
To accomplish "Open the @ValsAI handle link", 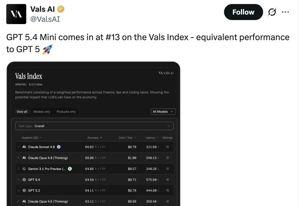I will tap(45, 19).
